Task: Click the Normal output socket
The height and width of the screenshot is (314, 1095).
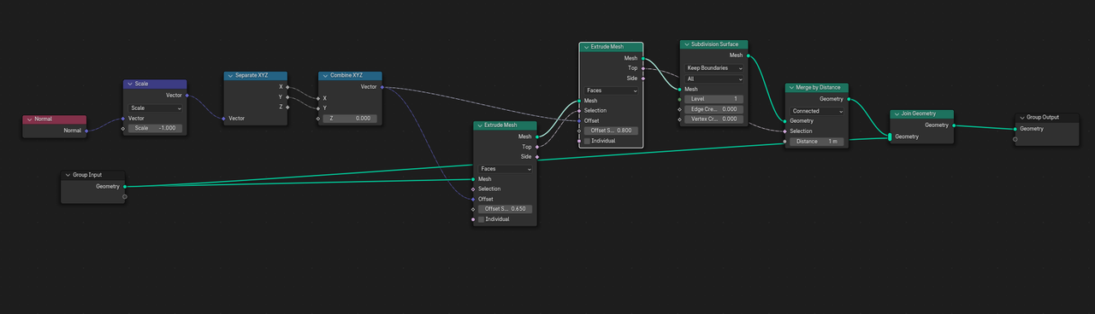Action: [86, 131]
